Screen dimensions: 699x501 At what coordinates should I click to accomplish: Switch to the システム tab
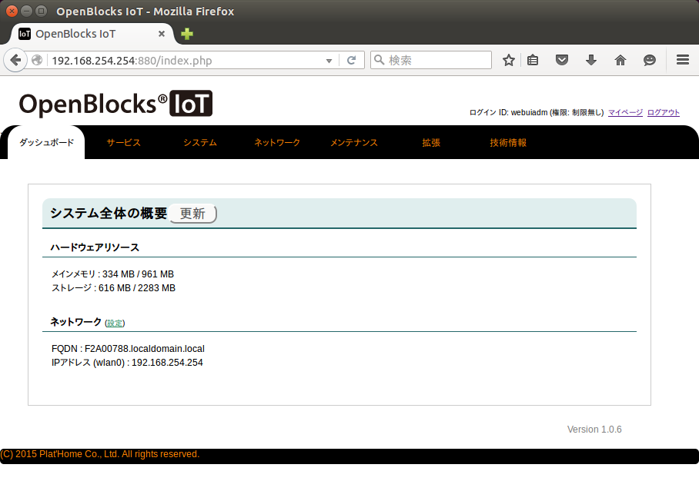200,142
